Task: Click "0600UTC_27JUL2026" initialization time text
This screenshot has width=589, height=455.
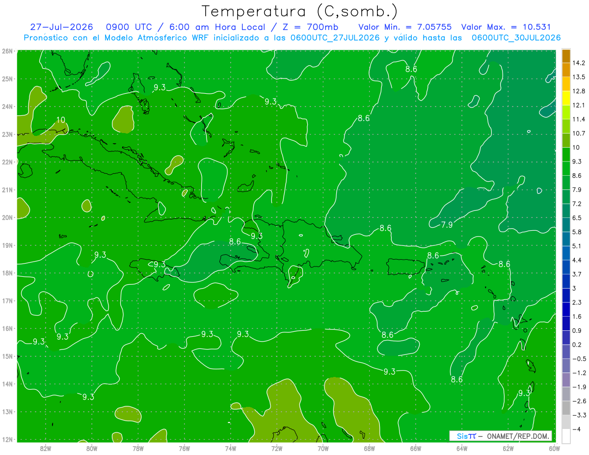Action: click(335, 38)
